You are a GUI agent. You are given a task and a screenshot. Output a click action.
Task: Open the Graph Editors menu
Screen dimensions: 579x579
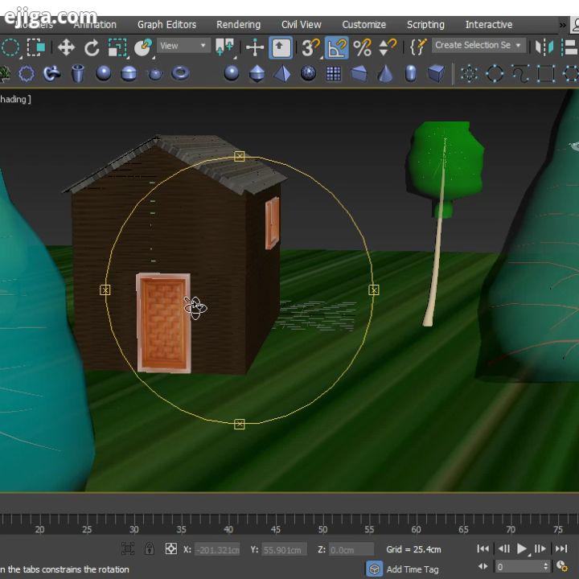pos(167,25)
